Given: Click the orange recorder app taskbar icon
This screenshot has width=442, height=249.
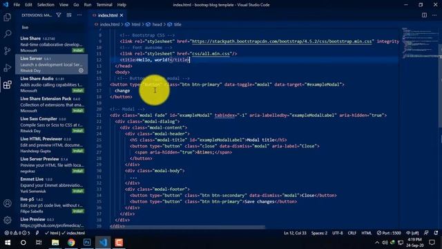Looking at the screenshot, I should [119, 243].
